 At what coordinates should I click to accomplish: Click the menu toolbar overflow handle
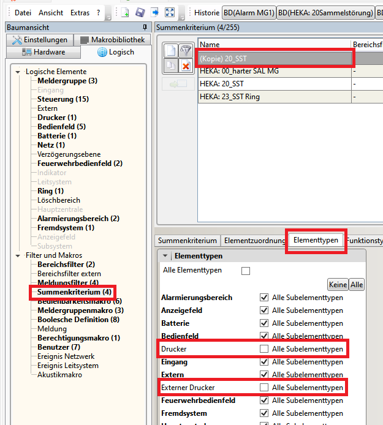click(x=108, y=13)
